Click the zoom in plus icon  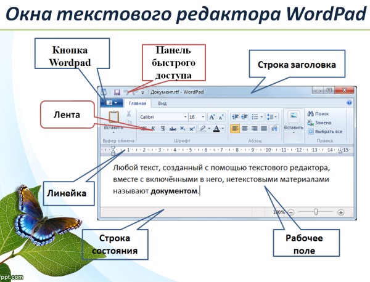click(341, 212)
